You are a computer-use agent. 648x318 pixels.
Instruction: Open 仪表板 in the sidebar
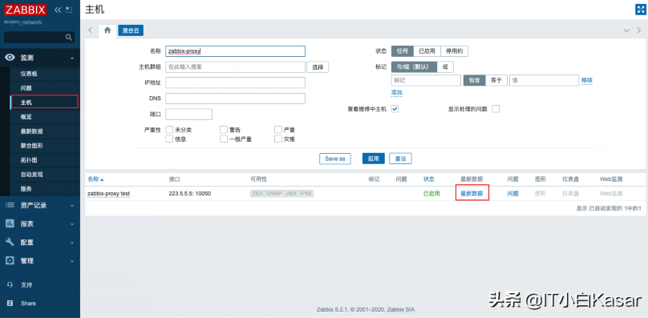tap(29, 74)
